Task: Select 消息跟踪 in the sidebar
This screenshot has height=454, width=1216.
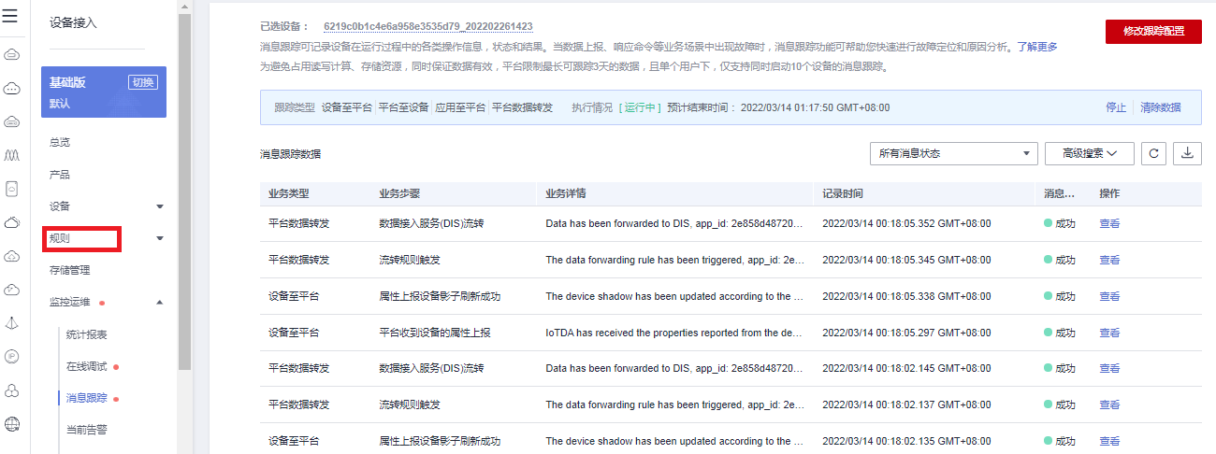Action: pos(87,399)
